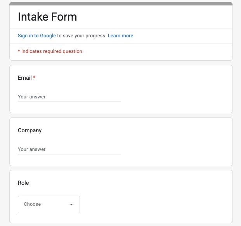Click the Role dropdown arrow icon

[71, 205]
